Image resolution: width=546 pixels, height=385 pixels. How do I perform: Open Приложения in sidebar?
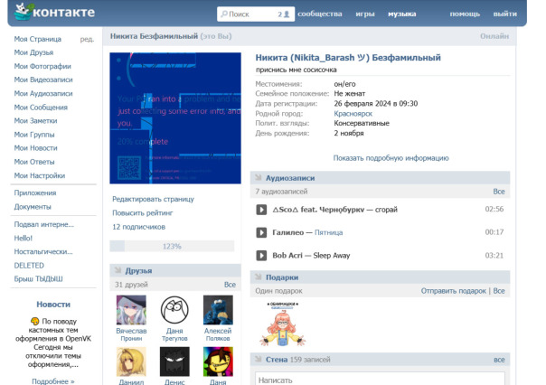pos(35,192)
